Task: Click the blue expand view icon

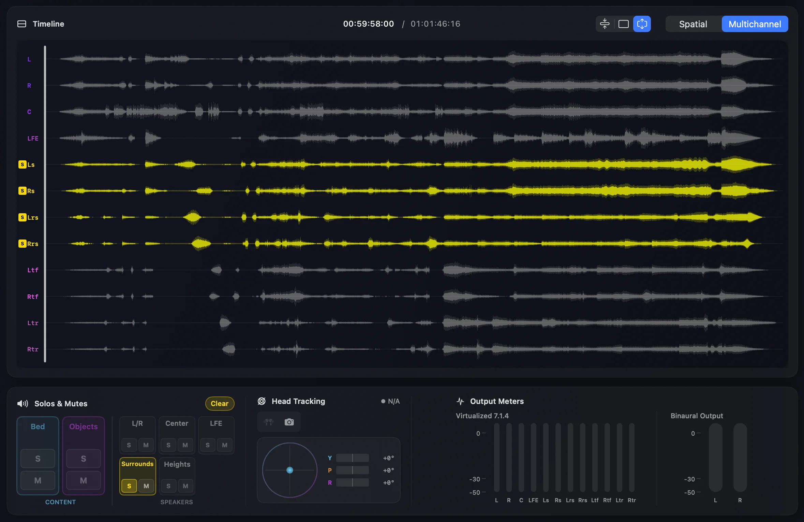Action: click(x=642, y=24)
